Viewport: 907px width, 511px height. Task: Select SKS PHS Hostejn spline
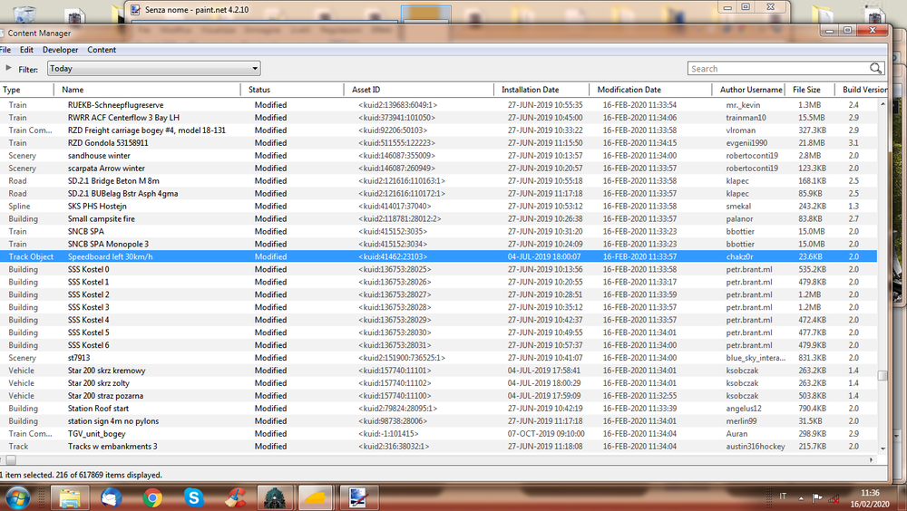[438, 207]
